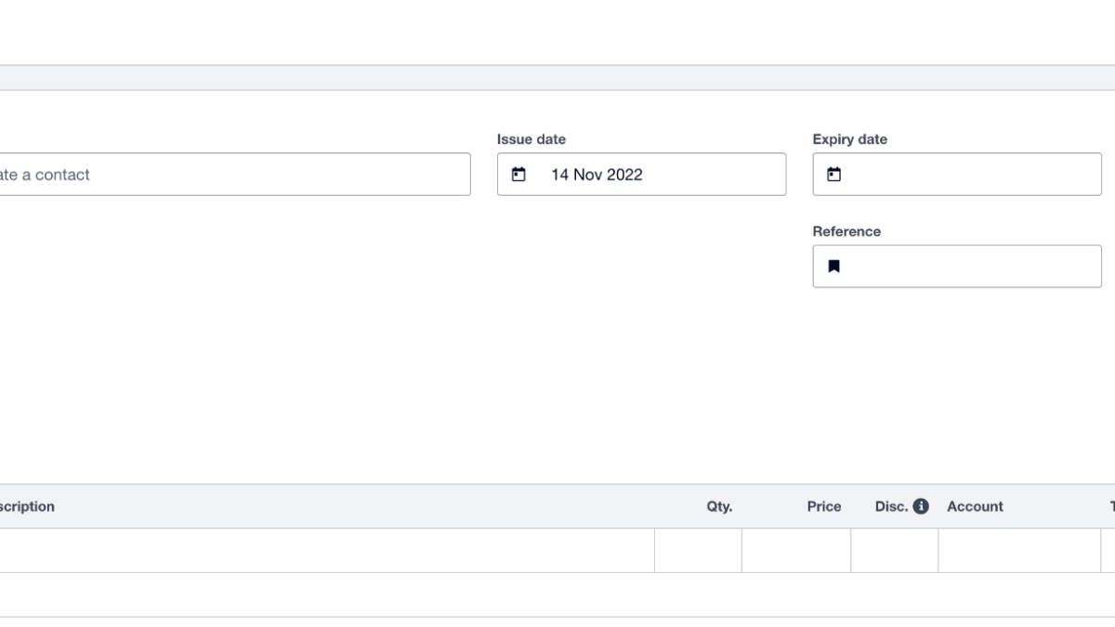Screen dimensions: 1115x627
Task: Select the Disc. cell in first row
Action: (894, 551)
